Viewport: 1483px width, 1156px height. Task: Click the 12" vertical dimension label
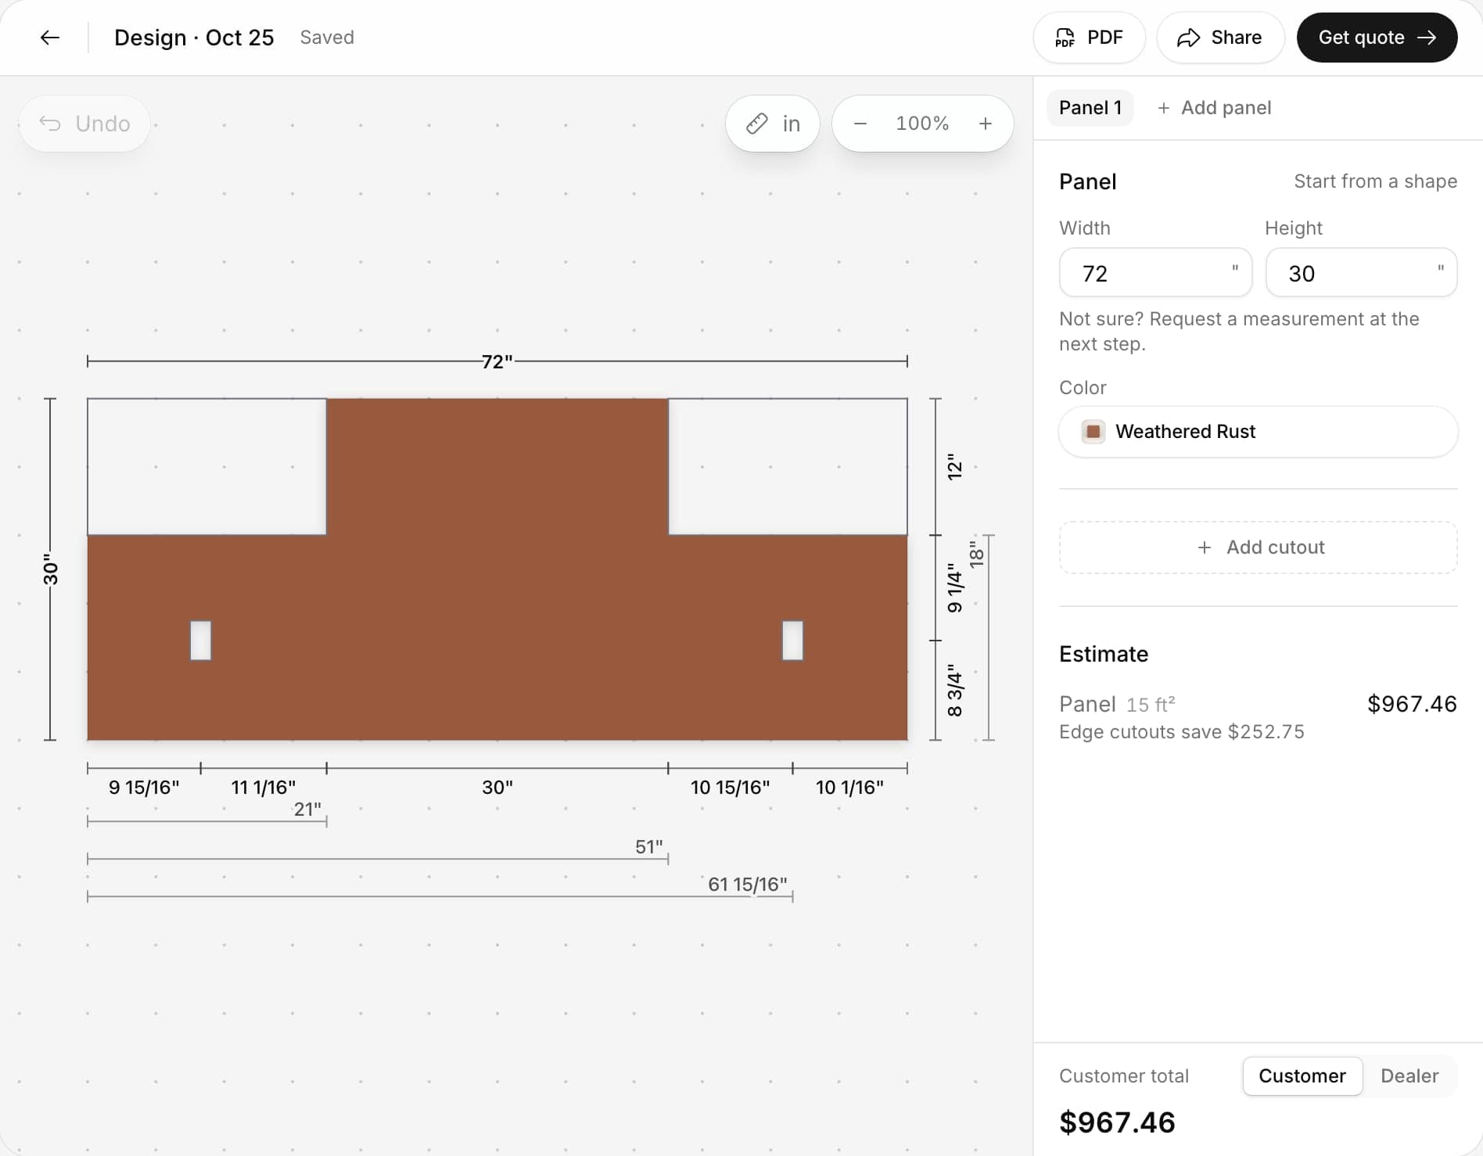tap(954, 467)
